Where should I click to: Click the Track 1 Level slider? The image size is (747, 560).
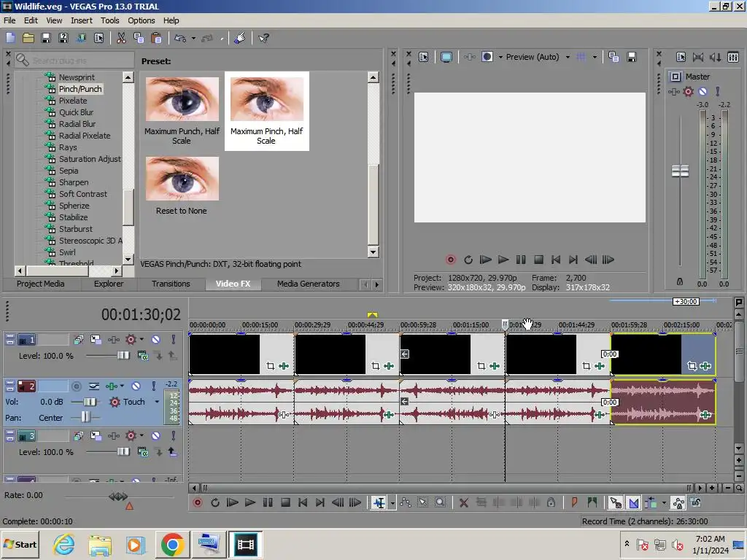point(123,356)
